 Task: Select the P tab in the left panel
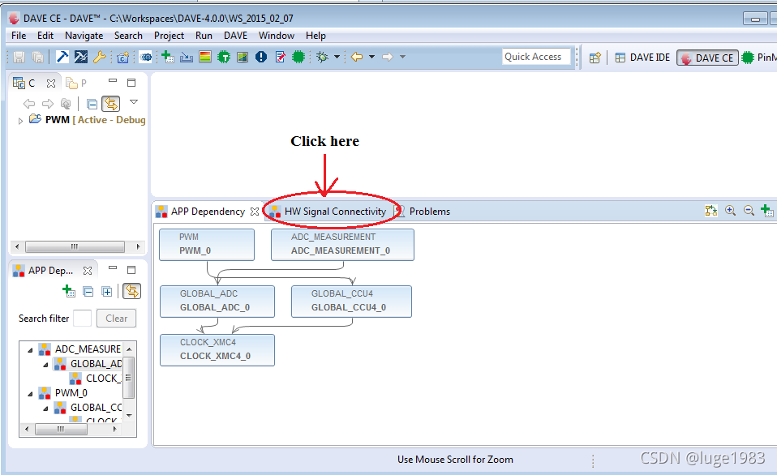(76, 83)
